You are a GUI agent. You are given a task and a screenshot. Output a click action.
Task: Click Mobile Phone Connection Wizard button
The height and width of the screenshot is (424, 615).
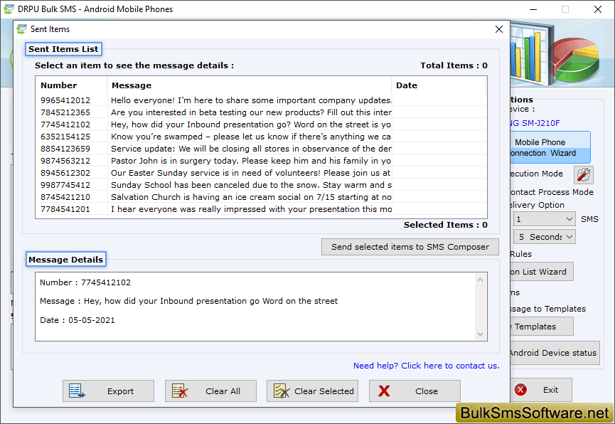point(550,147)
